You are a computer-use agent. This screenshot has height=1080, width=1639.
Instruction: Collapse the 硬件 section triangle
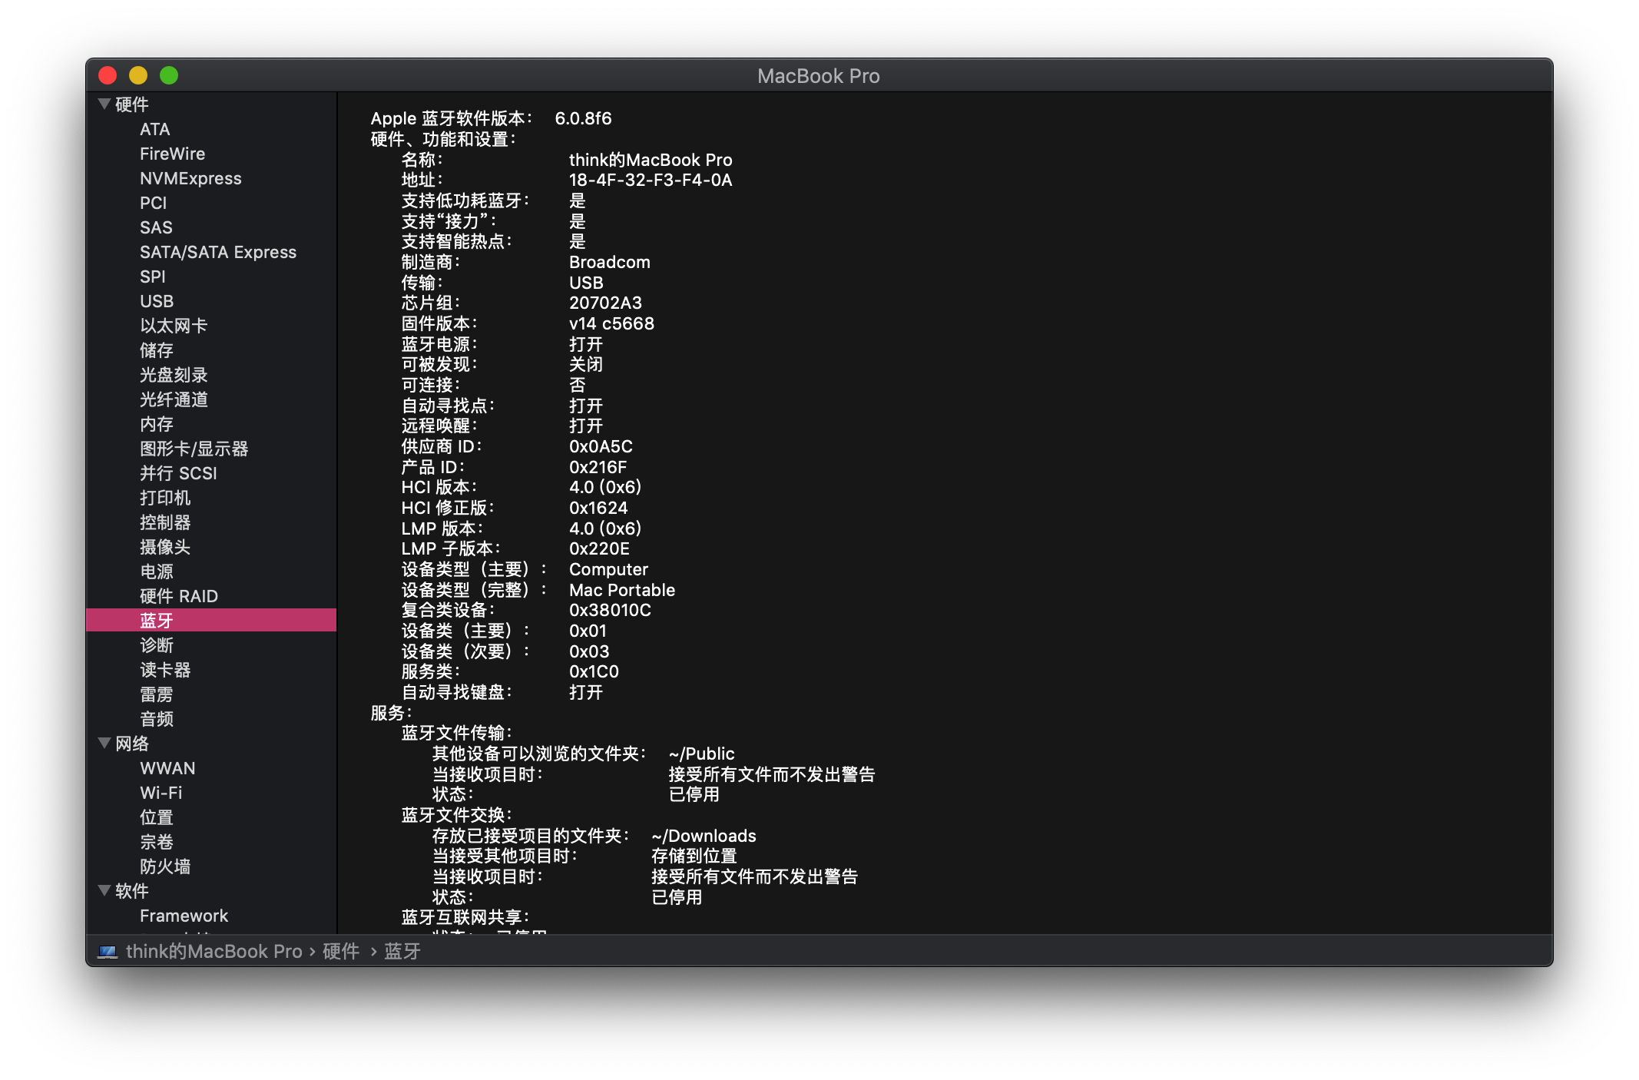tap(104, 104)
